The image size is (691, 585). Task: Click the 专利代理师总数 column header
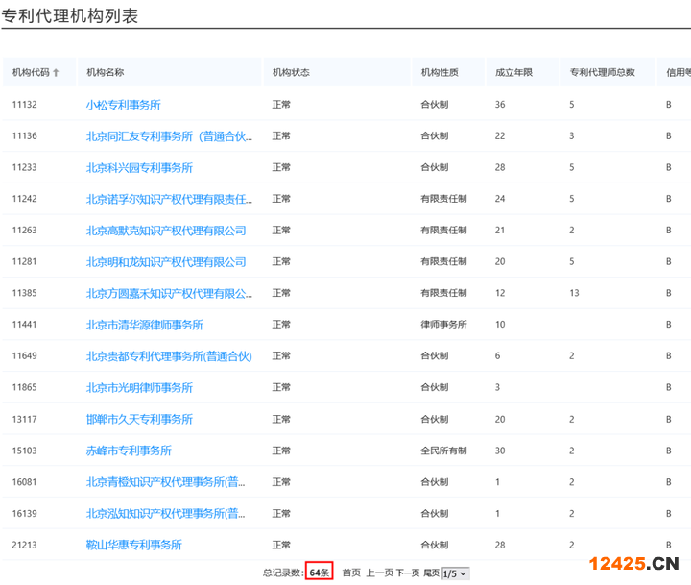pos(602,73)
